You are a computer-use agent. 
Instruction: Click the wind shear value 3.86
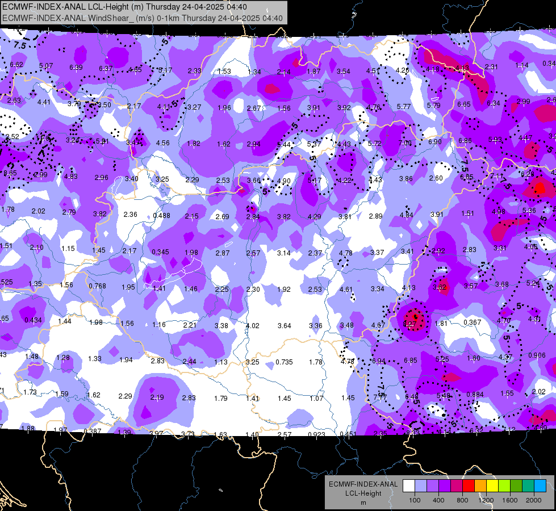click(406, 179)
